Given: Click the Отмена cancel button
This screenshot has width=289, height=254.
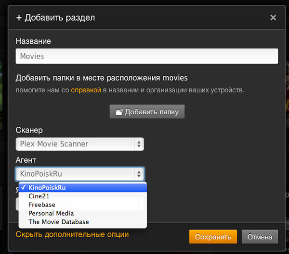Looking at the screenshot, I should (x=260, y=237).
